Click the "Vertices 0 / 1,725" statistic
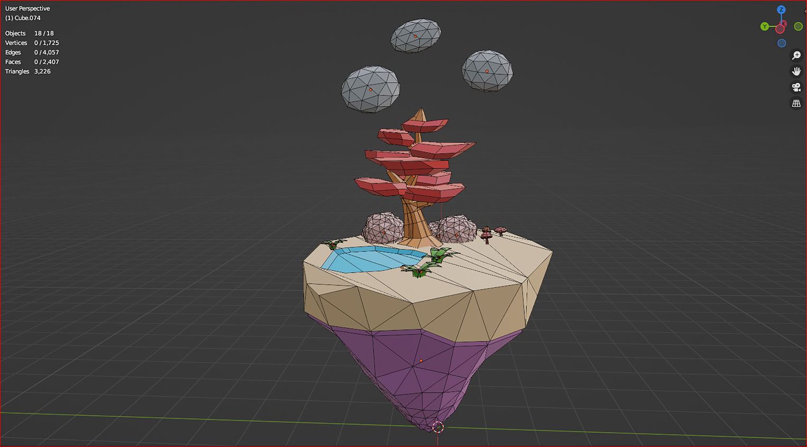 point(32,43)
